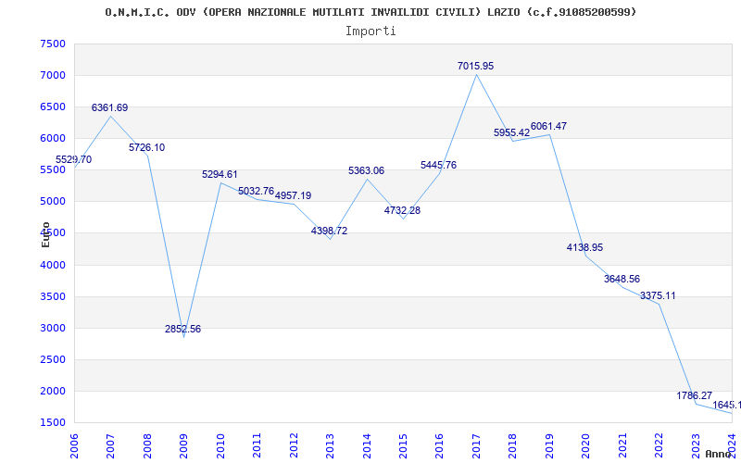The width and height of the screenshot is (741, 463).
Task: Click the 5726.10 data label
Action: point(147,147)
